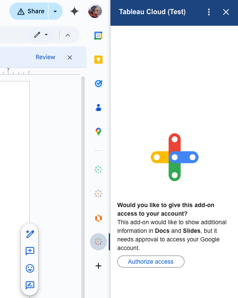Image resolution: width=238 pixels, height=298 pixels.
Task: Collapse the toolbar with up chevron
Action: click(68, 35)
